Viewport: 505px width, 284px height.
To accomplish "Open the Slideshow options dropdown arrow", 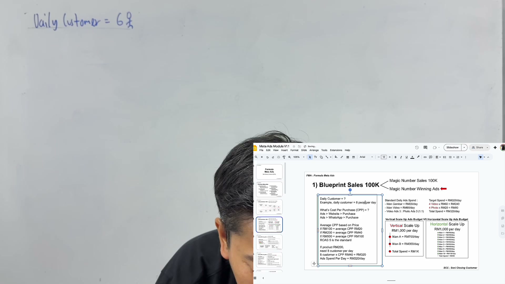I will (x=464, y=148).
